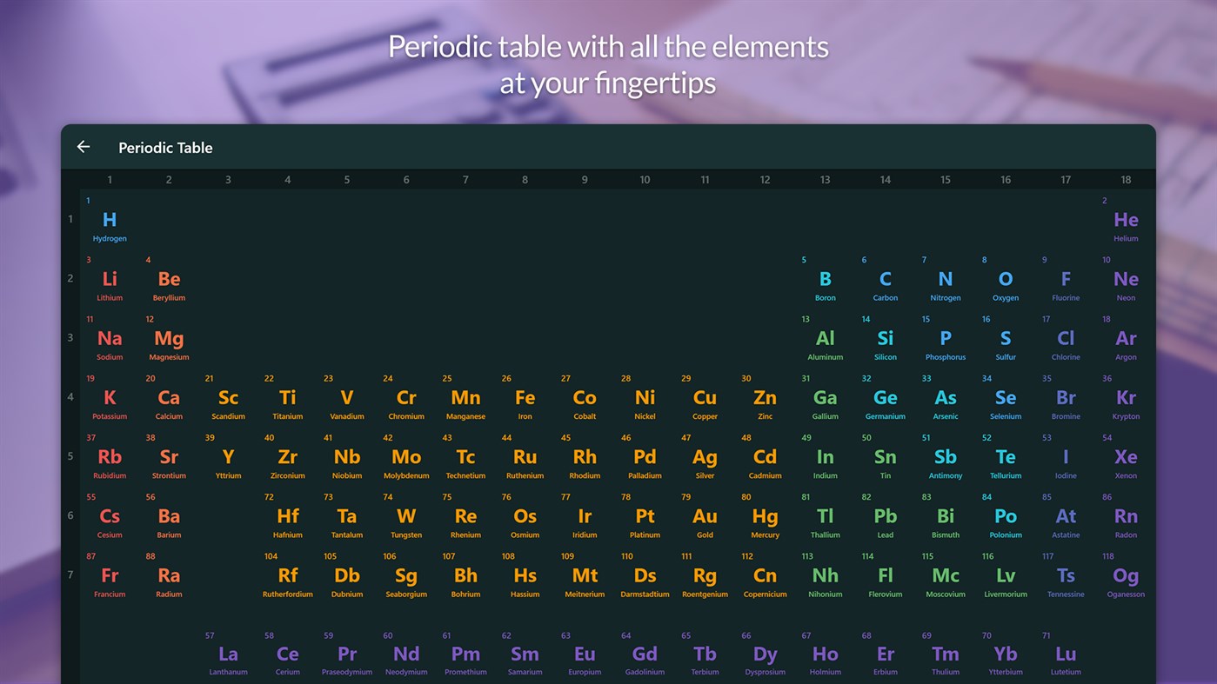Screen dimensions: 1217x684
Task: Select Krypton at the end of period 4
Action: point(1125,400)
